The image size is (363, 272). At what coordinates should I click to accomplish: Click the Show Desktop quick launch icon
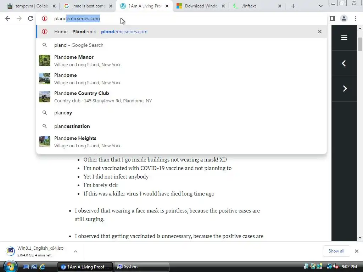[x=26, y=267]
